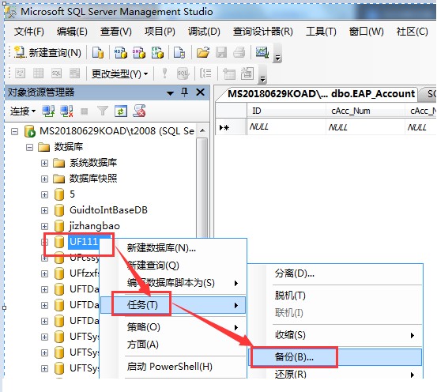Select the GuidtoIntBaseDB database
The image size is (437, 392).
tap(108, 210)
